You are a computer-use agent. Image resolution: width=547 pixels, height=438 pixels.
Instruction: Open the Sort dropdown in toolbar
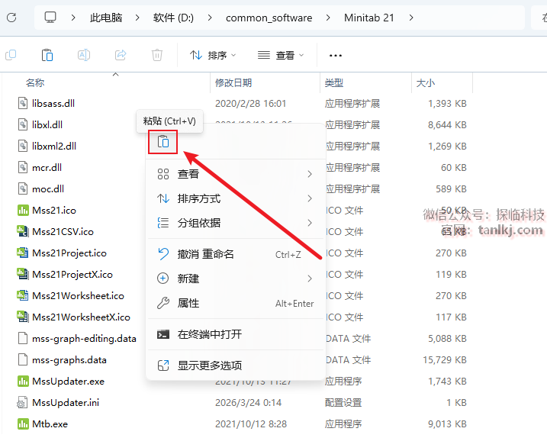tap(213, 55)
